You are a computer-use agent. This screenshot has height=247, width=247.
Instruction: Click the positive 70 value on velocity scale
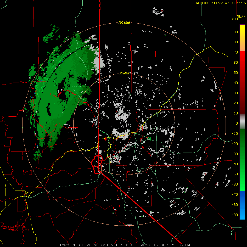point(236,52)
